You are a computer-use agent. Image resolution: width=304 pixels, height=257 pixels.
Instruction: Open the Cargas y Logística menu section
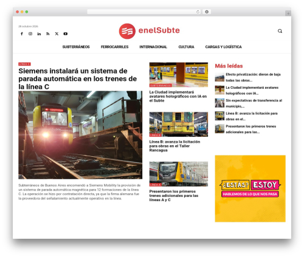coord(224,47)
